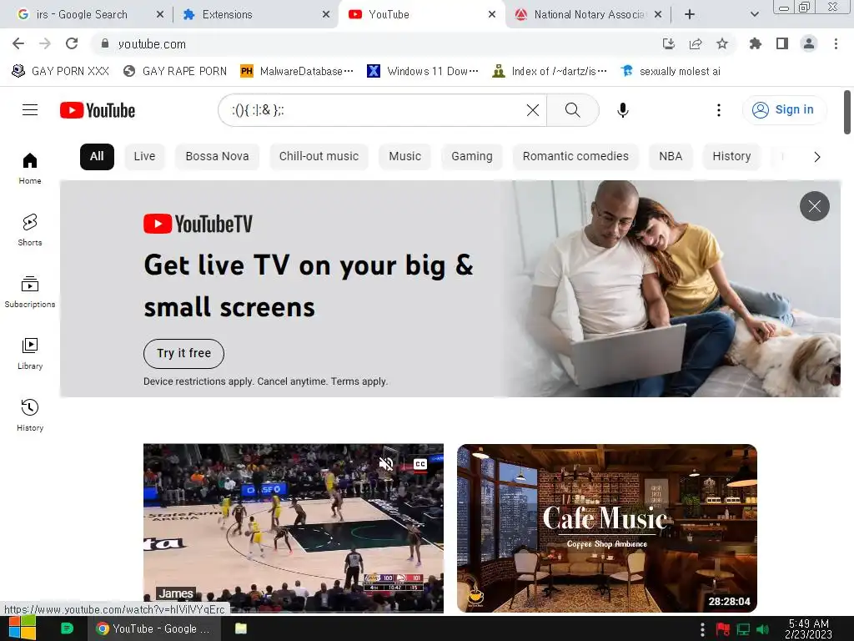854x641 pixels.
Task: Unmute the basketball video preview
Action: pyautogui.click(x=386, y=464)
